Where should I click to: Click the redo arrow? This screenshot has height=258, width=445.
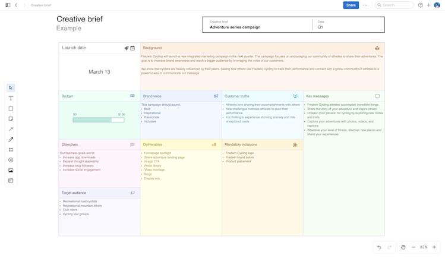(x=389, y=247)
